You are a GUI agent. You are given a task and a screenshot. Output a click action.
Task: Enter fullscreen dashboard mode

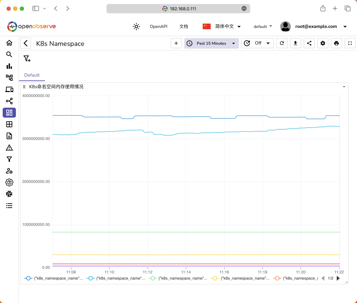[350, 43]
